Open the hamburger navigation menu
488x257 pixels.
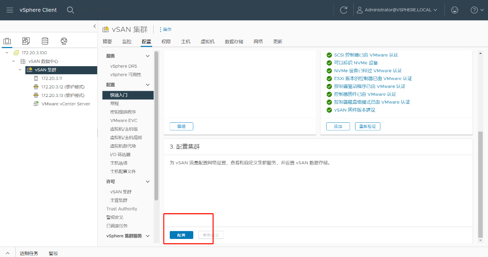click(x=10, y=10)
